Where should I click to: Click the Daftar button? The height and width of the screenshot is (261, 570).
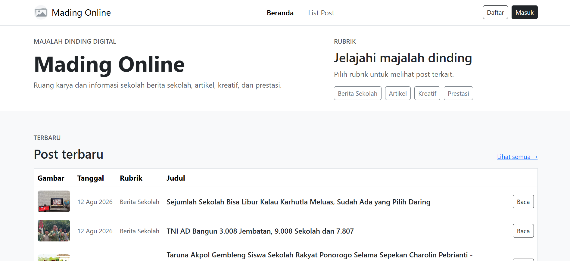tap(495, 12)
